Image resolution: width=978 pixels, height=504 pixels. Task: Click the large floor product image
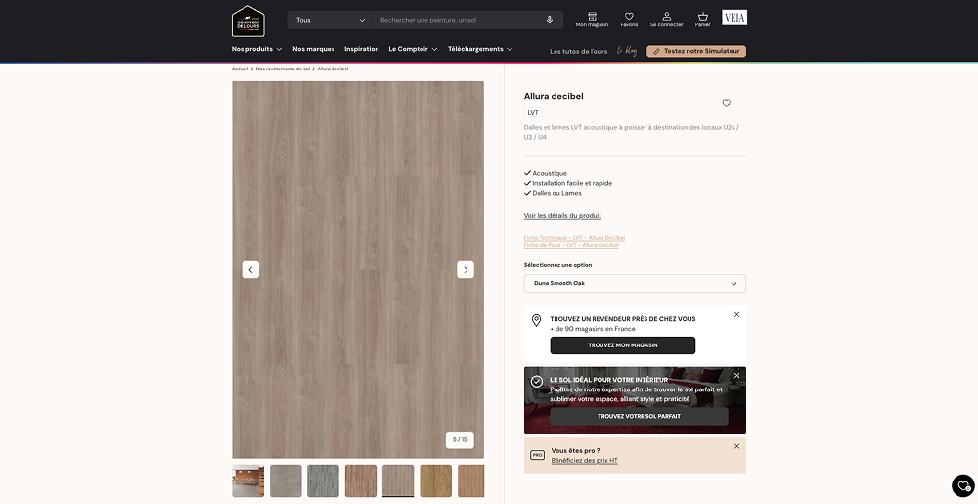(358, 269)
